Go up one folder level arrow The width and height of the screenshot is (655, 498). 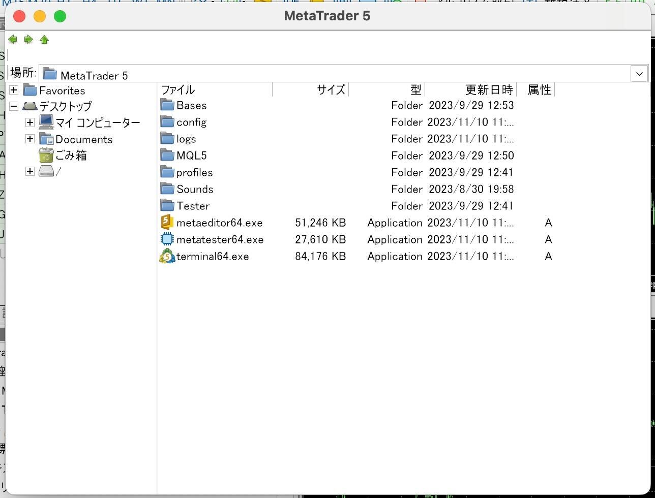point(44,40)
